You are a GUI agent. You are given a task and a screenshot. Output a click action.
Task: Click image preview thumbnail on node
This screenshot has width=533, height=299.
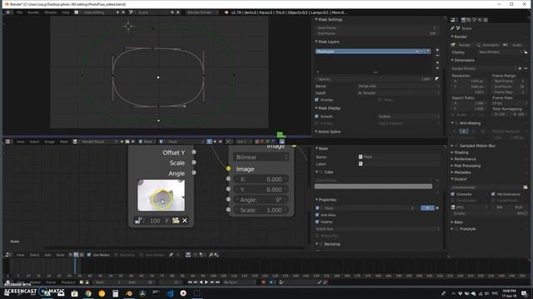161,195
